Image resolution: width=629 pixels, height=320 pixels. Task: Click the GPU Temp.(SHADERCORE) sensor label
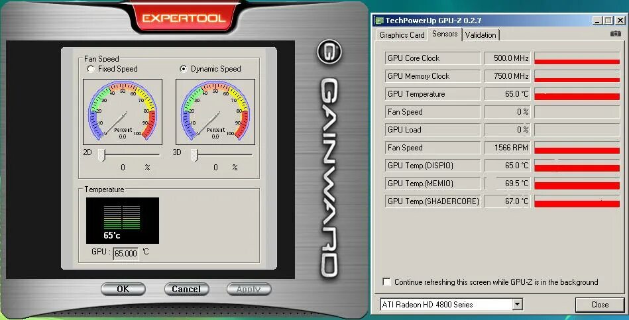pyautogui.click(x=432, y=201)
